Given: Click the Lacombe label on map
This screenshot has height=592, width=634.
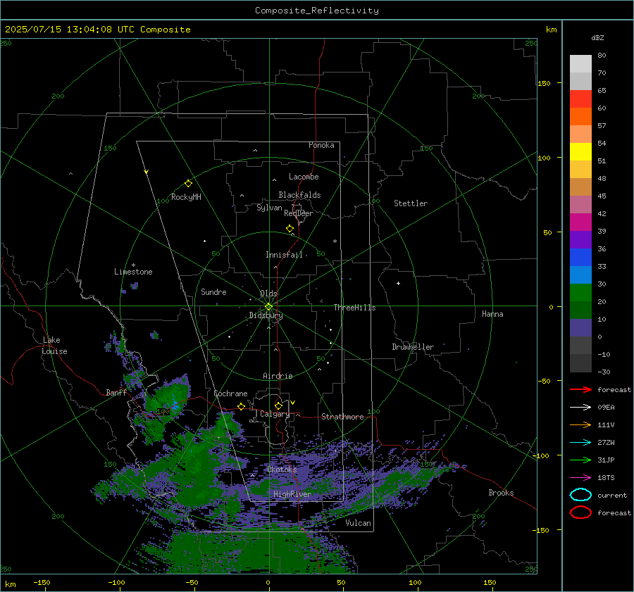Looking at the screenshot, I should click(x=304, y=177).
